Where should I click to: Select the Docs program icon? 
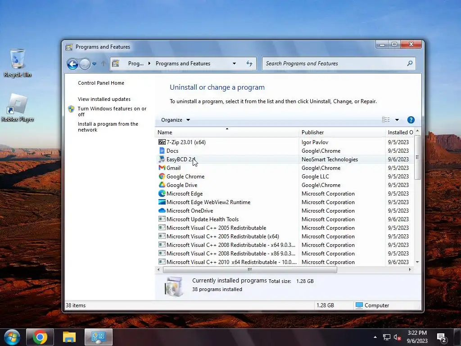(162, 150)
